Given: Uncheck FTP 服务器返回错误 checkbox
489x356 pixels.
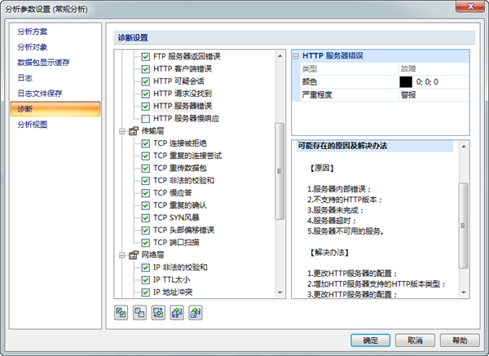Looking at the screenshot, I should 145,57.
